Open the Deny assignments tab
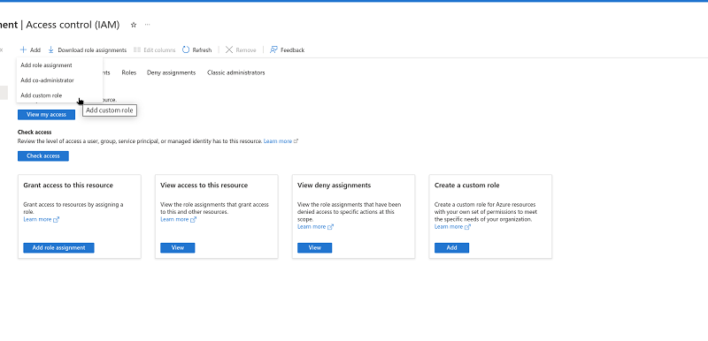The height and width of the screenshot is (341, 708). click(171, 72)
